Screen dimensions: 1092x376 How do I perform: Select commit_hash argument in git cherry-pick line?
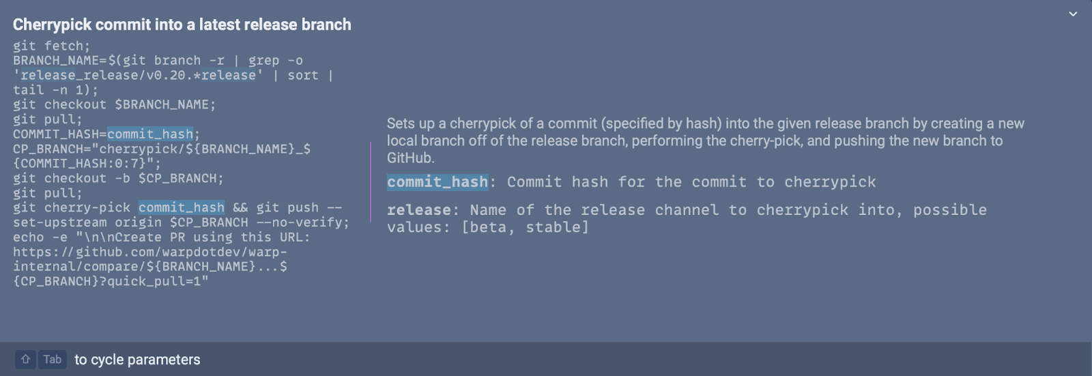click(182, 207)
